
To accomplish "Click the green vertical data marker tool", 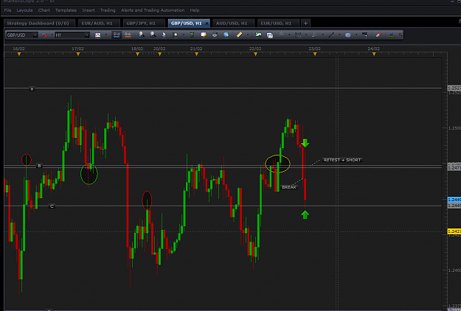I will click(192, 35).
